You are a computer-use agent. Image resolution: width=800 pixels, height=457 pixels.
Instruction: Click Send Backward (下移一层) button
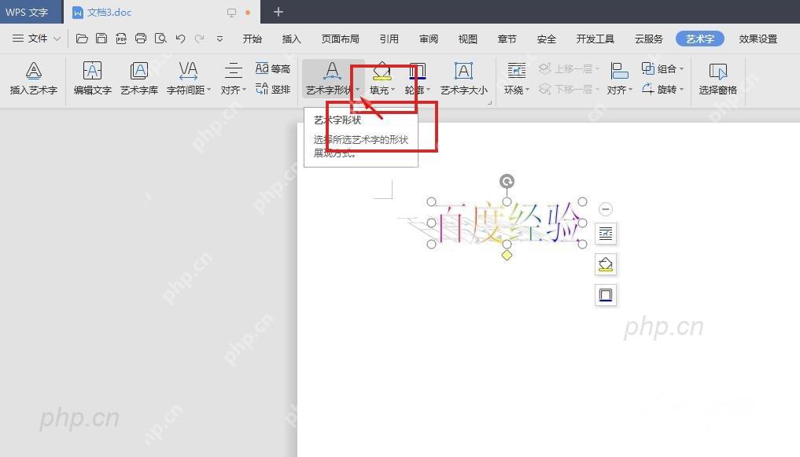pos(569,89)
